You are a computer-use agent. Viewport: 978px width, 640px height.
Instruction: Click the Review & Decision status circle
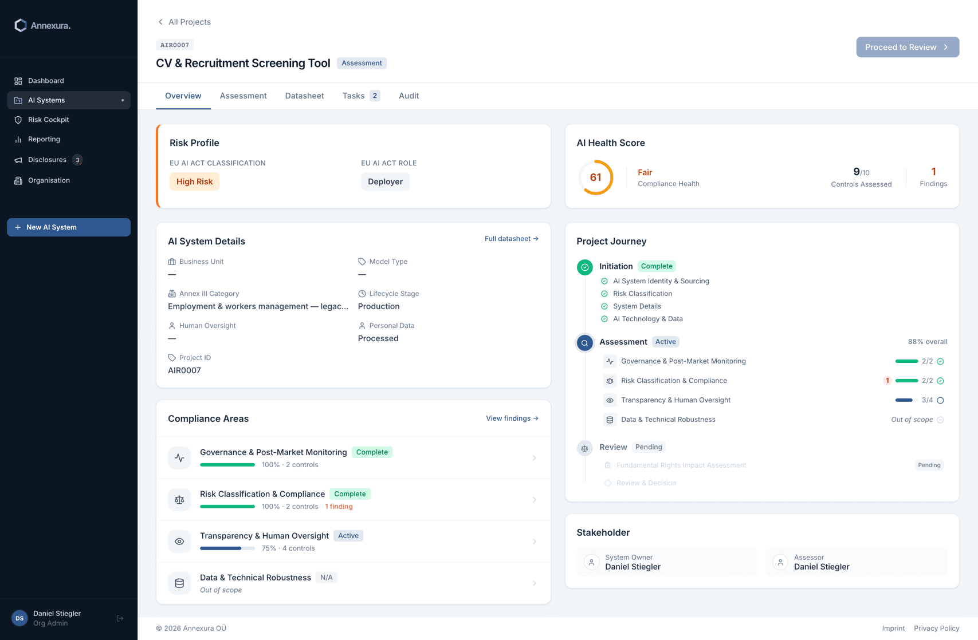pos(608,483)
